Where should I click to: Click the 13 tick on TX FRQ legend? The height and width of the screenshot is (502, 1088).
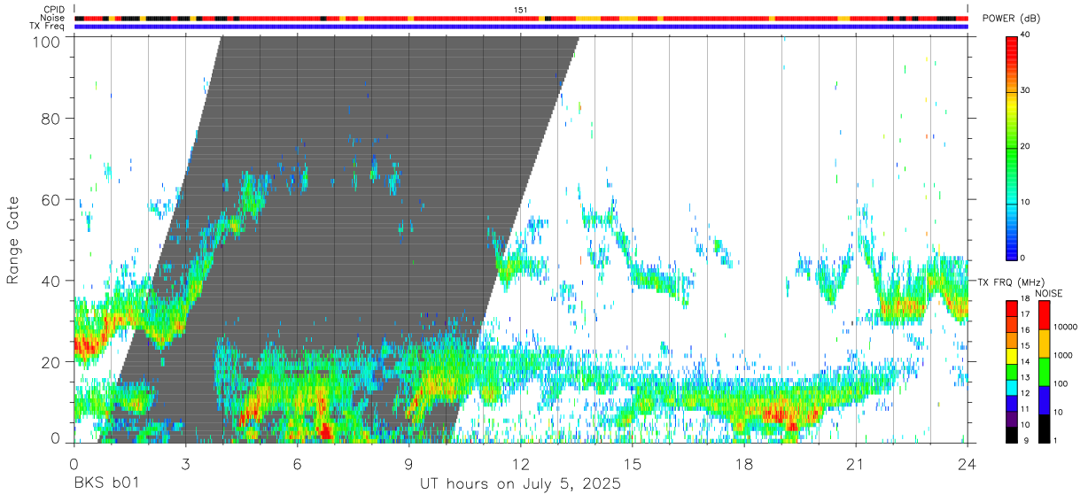(x=1024, y=378)
